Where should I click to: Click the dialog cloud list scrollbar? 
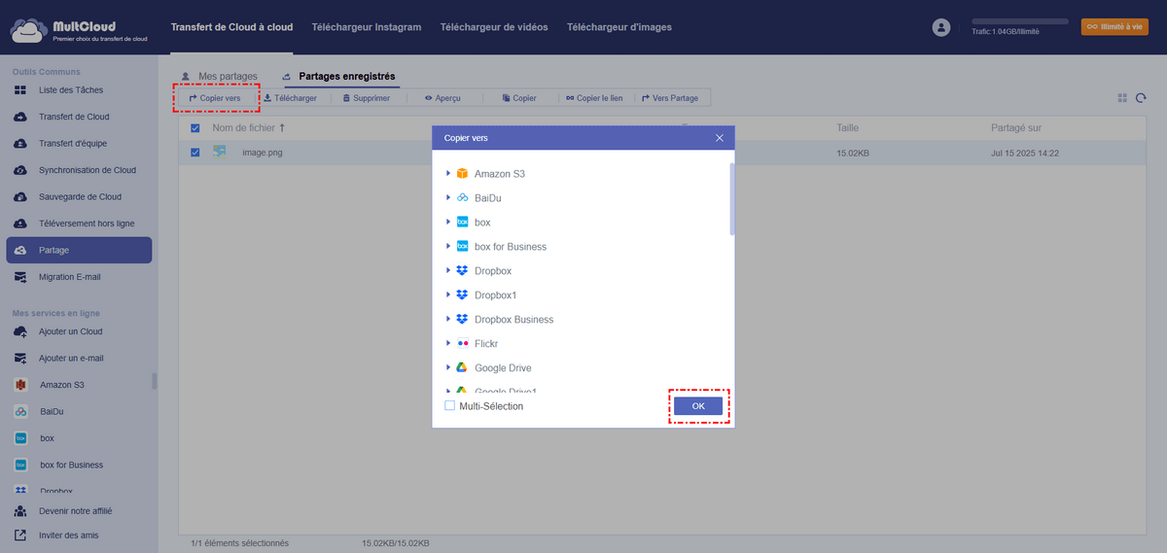point(732,199)
